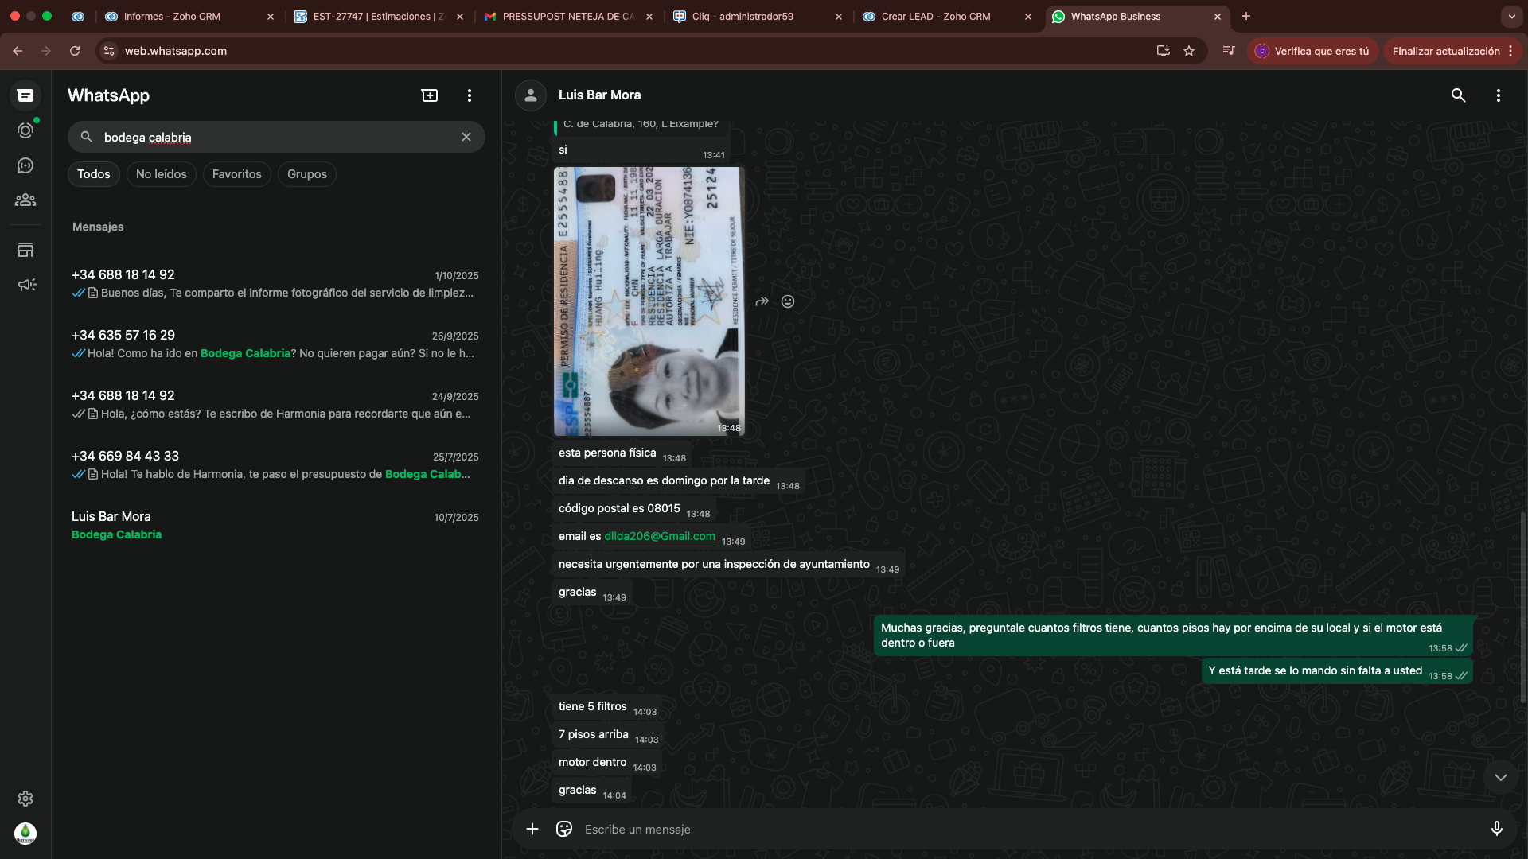
Task: Forward the residence permit image
Action: coord(762,301)
